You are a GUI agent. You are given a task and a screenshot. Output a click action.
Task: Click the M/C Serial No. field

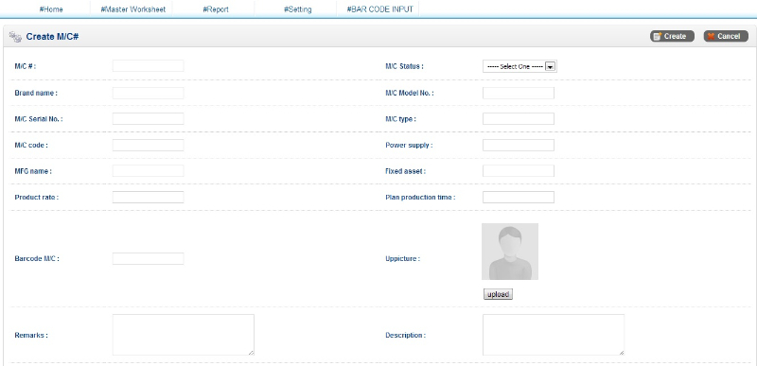pos(149,118)
